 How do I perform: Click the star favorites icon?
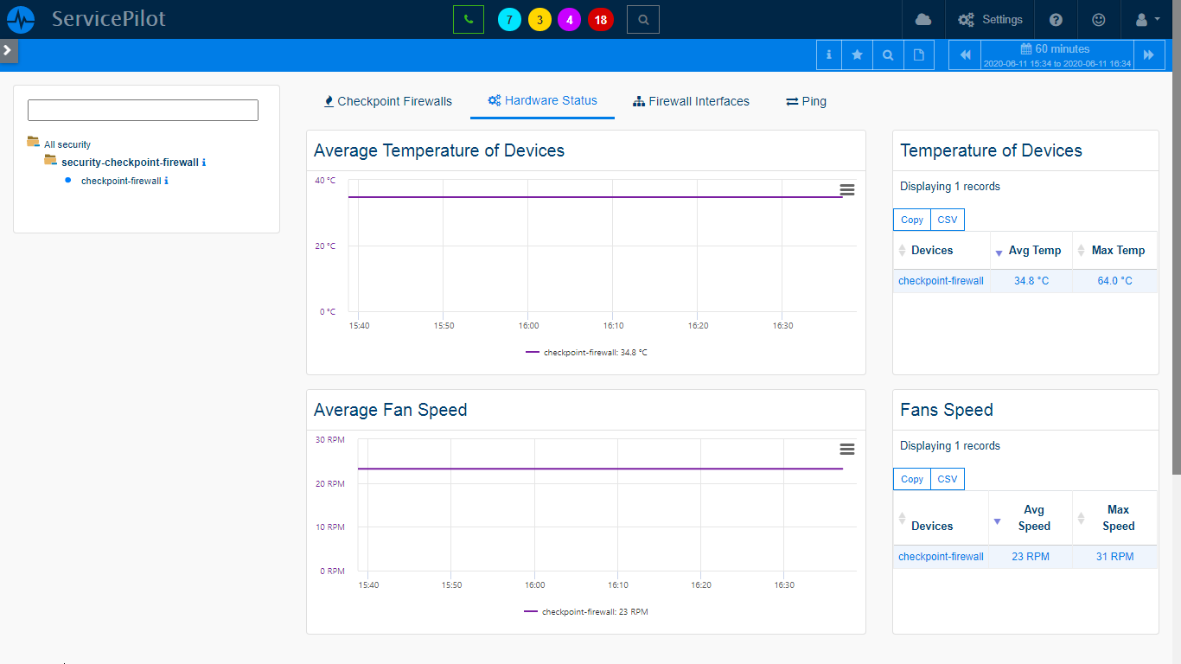pos(857,54)
